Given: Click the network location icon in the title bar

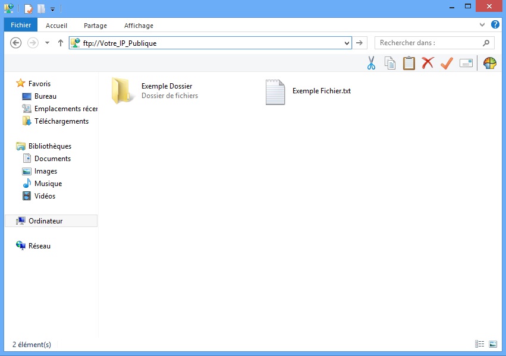Looking at the screenshot, I should pos(9,8).
